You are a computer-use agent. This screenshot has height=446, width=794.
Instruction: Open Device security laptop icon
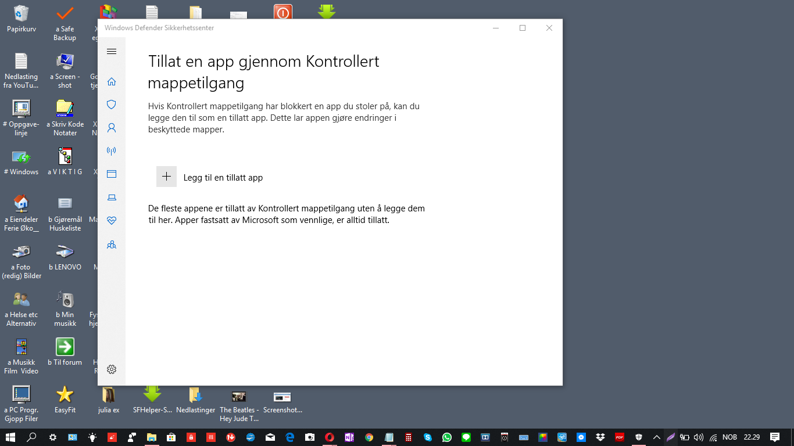[112, 197]
